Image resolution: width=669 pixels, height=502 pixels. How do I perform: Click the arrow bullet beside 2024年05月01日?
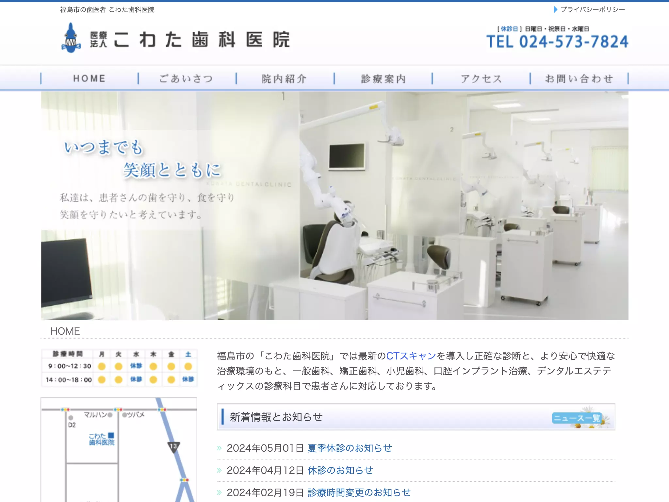(x=219, y=448)
